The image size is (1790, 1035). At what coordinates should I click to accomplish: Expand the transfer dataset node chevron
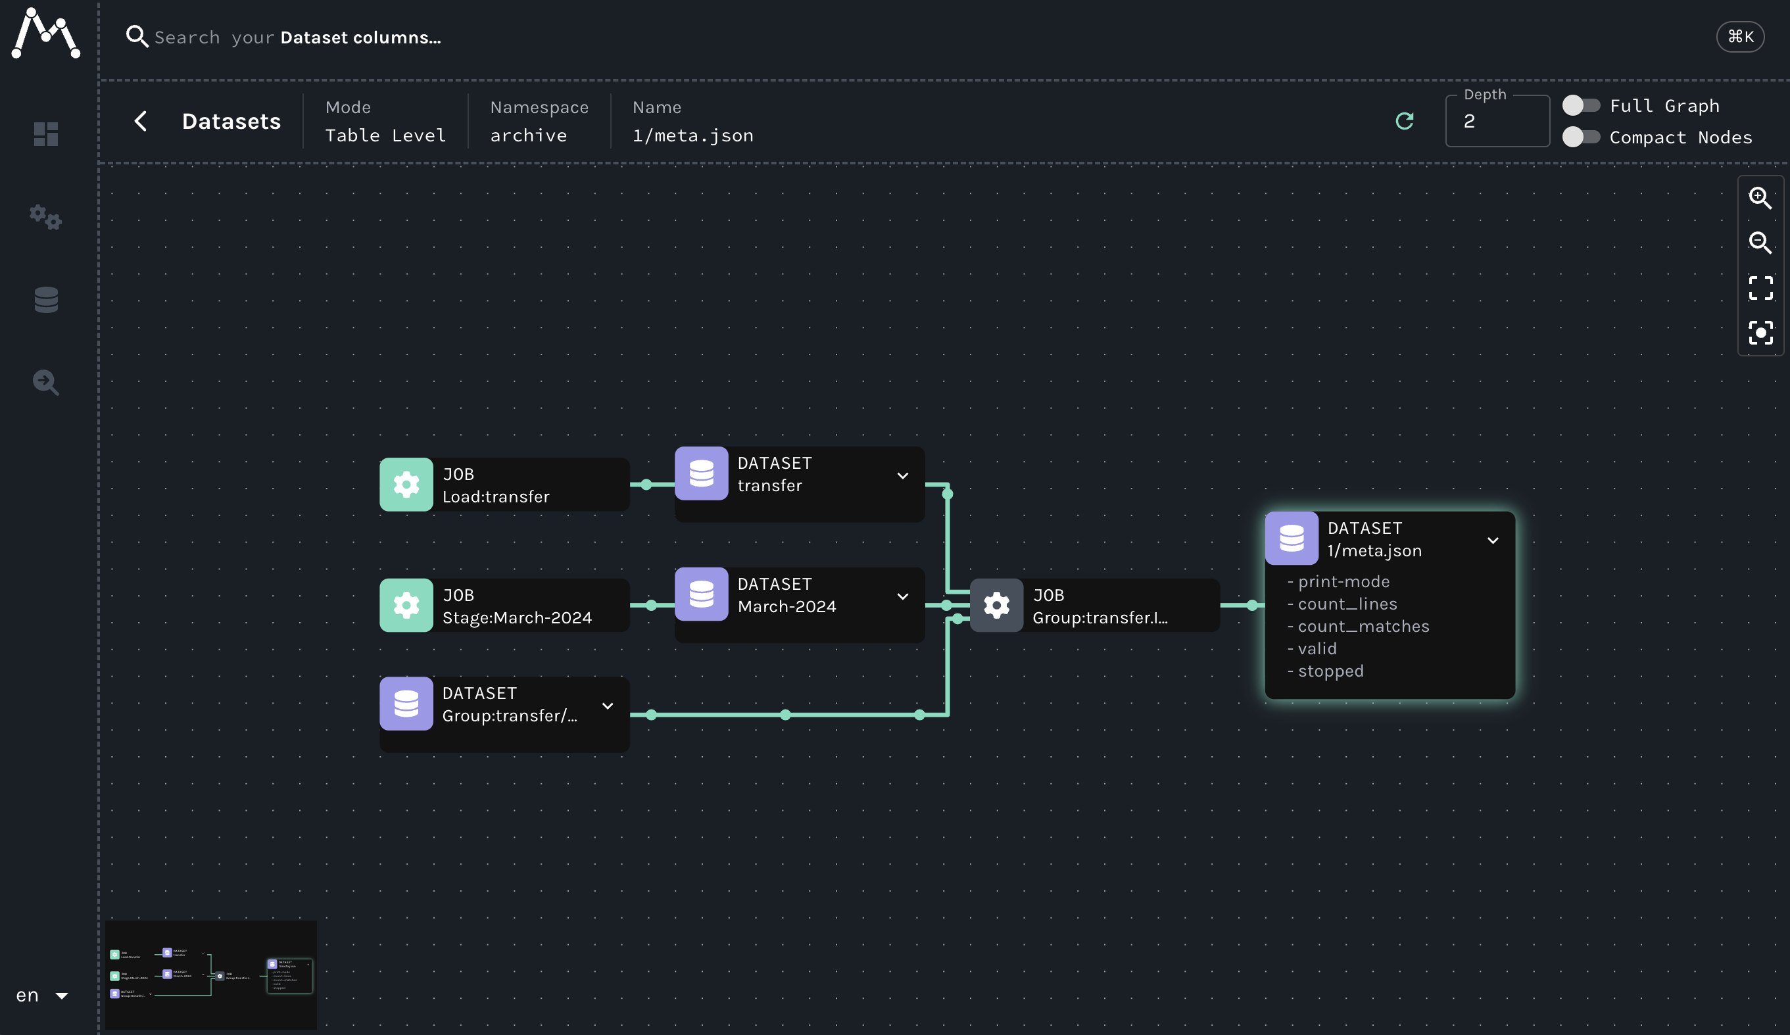click(902, 476)
